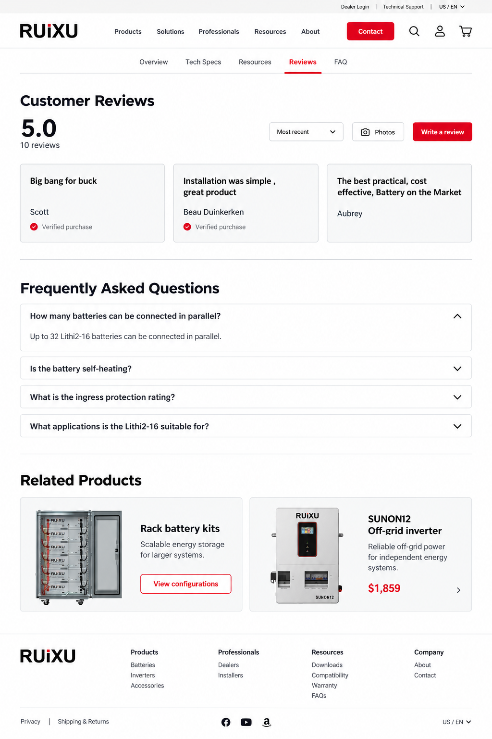This screenshot has width=492, height=739.
Task: Open the footer Dealers link
Action: click(228, 665)
